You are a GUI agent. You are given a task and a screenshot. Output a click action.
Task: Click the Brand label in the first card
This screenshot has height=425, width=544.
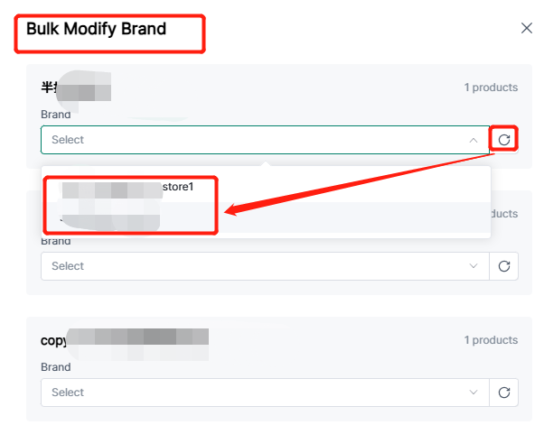55,115
